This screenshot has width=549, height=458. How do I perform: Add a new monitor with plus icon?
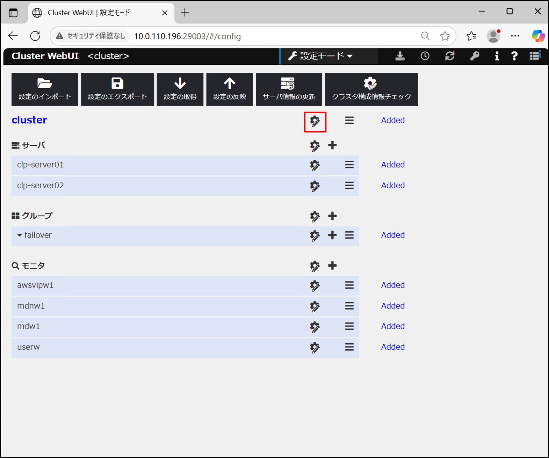(332, 266)
